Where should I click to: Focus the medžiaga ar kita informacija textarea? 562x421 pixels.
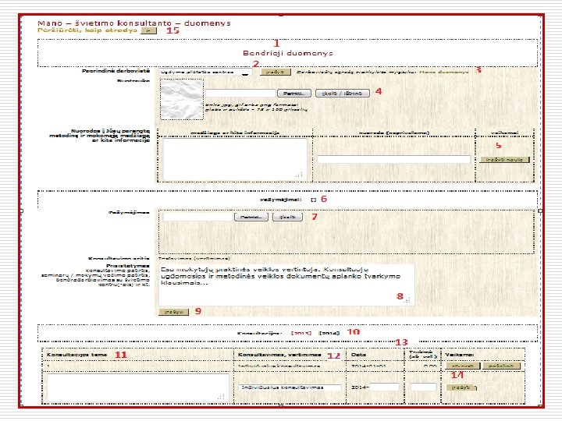tap(235, 159)
